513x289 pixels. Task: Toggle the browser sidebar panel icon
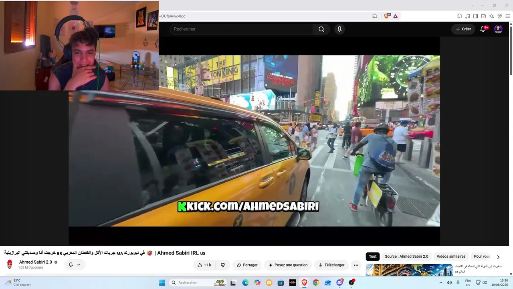point(476,16)
